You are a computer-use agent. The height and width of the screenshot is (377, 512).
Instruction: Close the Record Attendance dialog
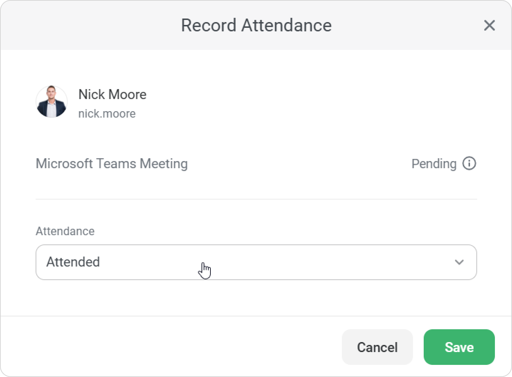pyautogui.click(x=489, y=25)
